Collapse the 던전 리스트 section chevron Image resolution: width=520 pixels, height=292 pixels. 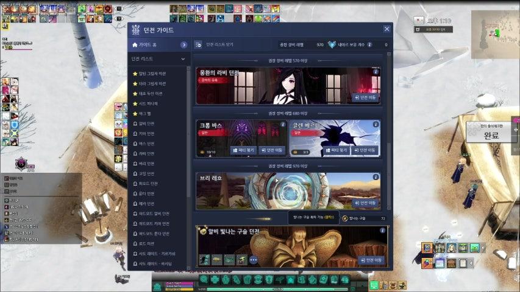(x=183, y=59)
